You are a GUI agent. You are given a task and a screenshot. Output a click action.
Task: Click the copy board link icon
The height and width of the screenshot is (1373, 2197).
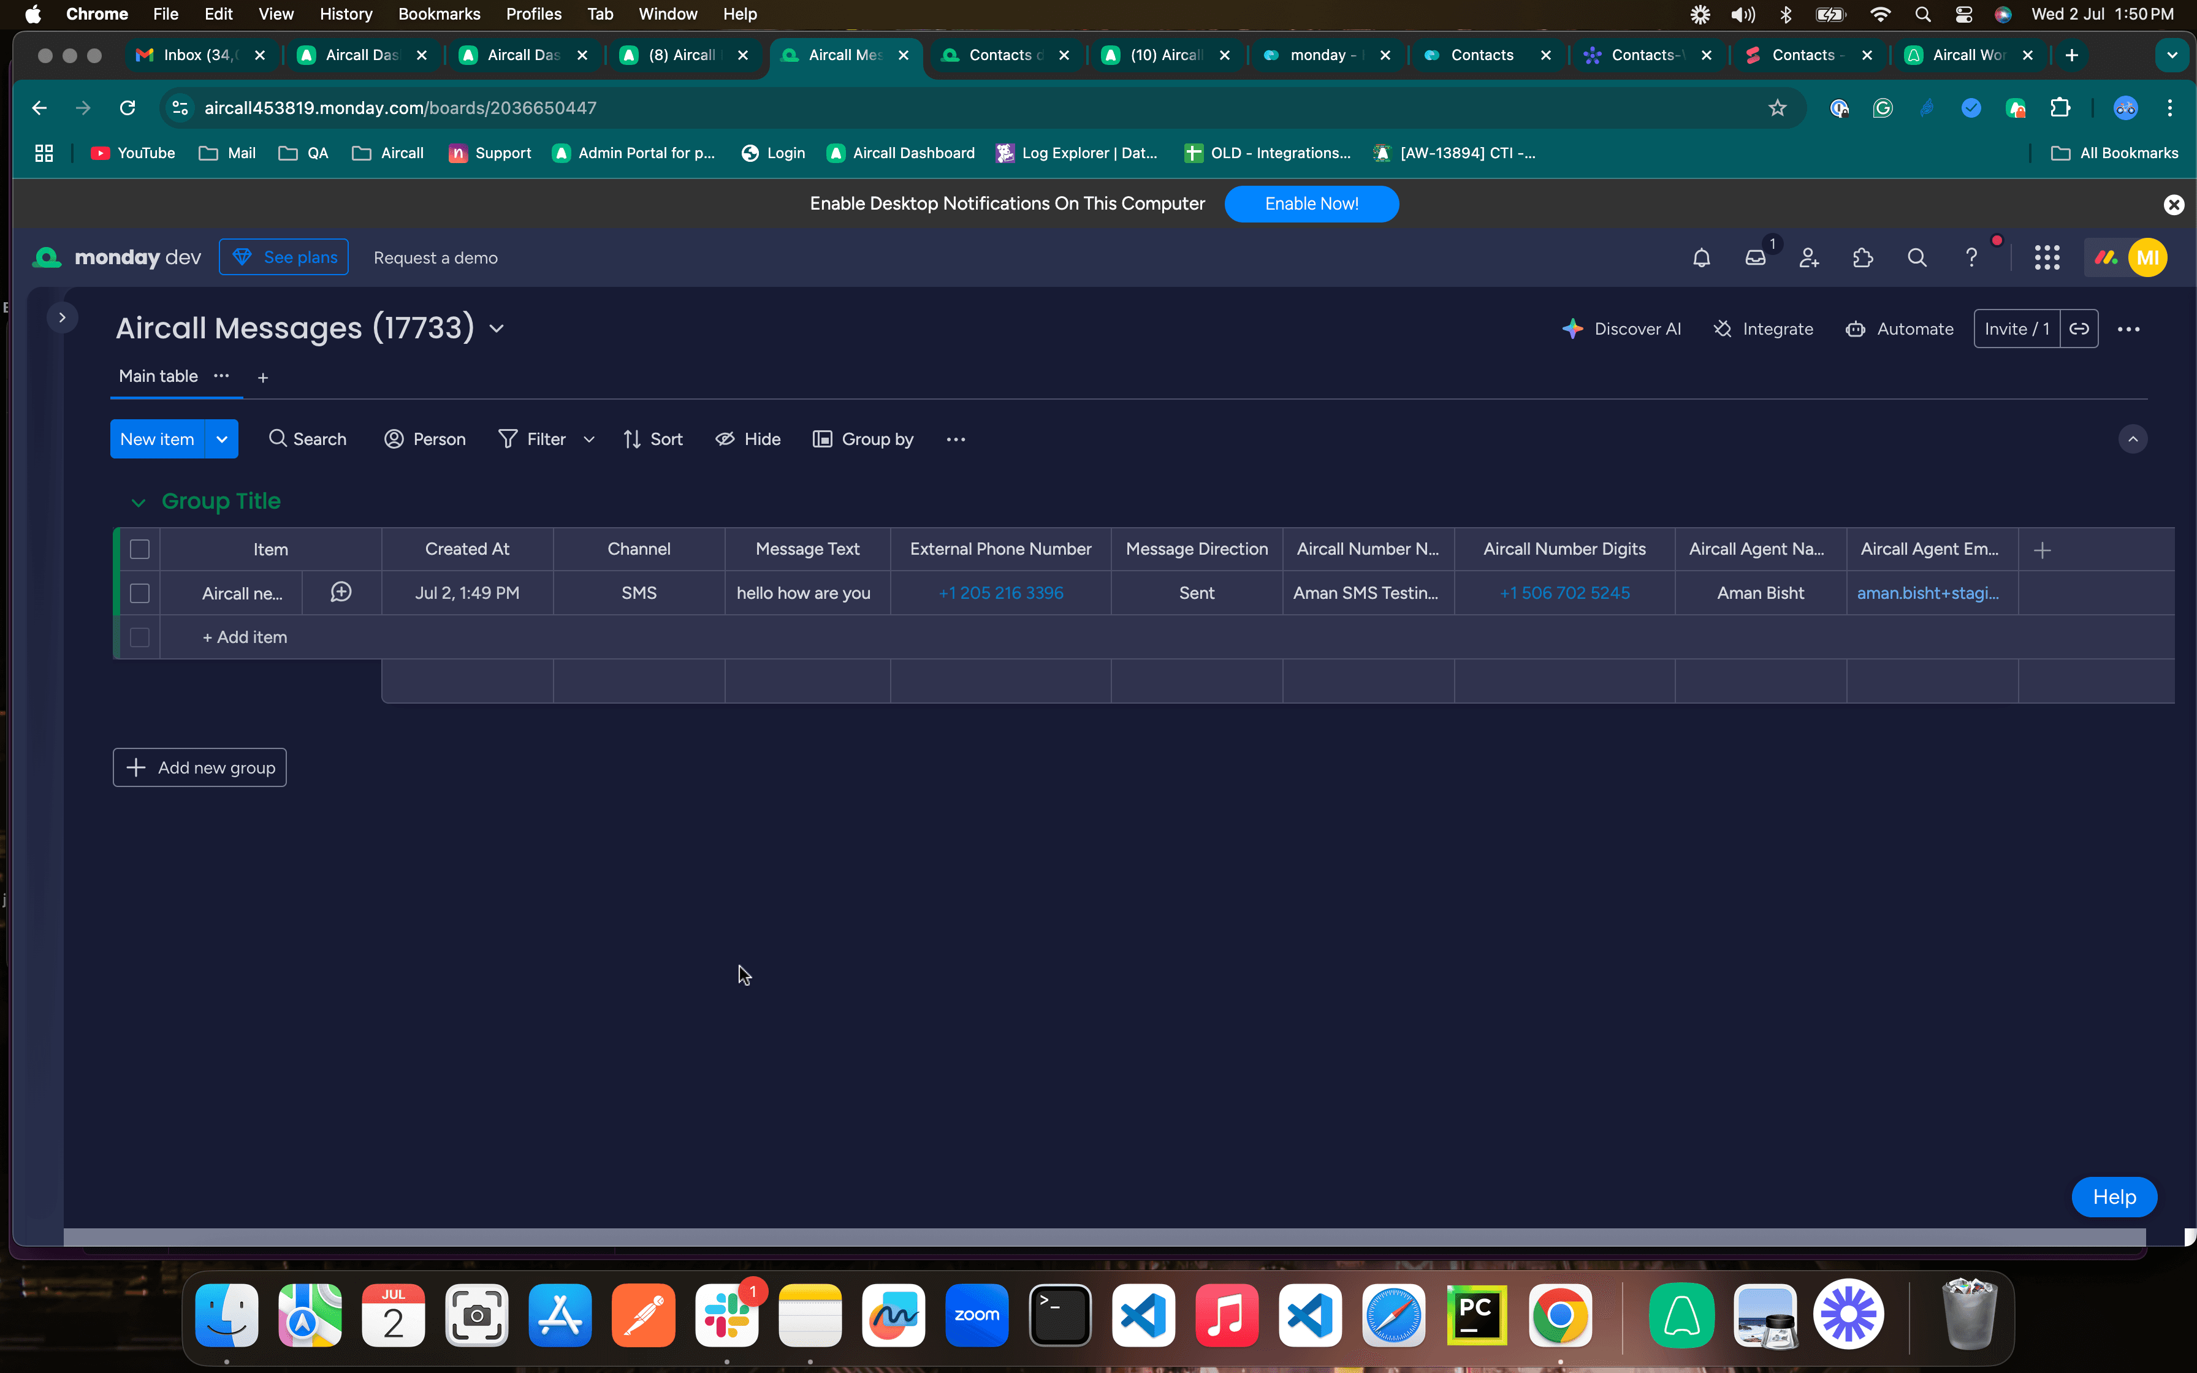click(2079, 329)
